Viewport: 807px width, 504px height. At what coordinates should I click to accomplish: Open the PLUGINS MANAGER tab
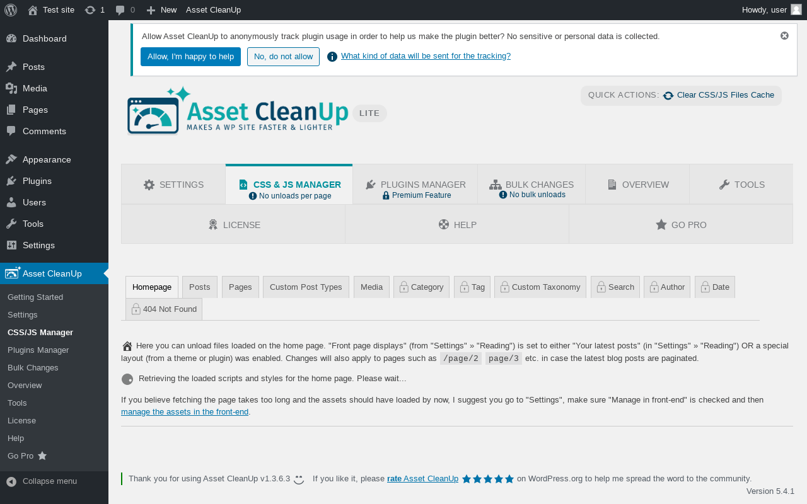pos(415,185)
